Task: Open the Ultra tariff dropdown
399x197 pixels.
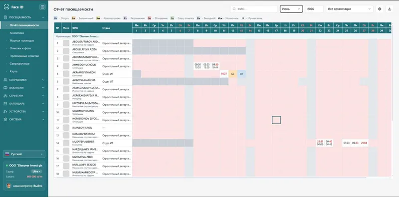Action: pyautogui.click(x=36, y=172)
